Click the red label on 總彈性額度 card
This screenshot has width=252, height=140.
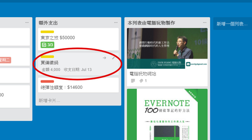pyautogui.click(x=47, y=81)
